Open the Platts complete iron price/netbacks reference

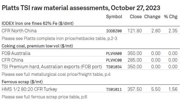[x=59, y=38]
